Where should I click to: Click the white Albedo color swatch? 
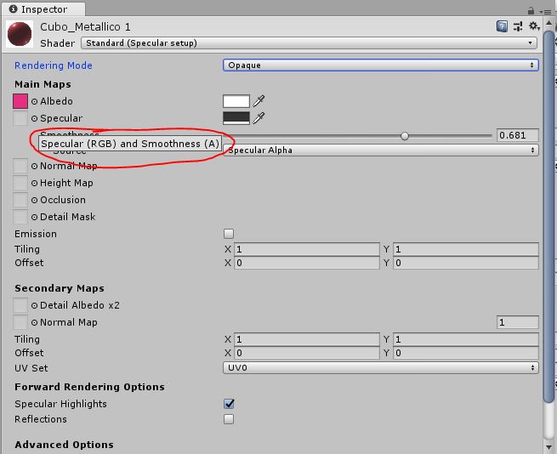click(x=236, y=101)
